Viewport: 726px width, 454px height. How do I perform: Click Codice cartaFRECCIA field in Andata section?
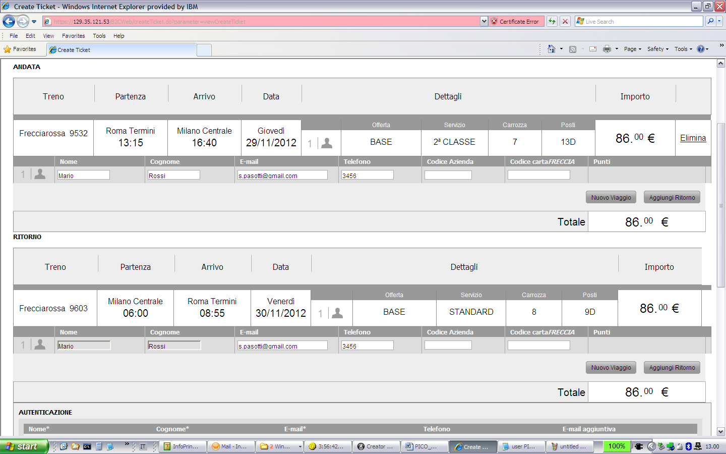[539, 175]
